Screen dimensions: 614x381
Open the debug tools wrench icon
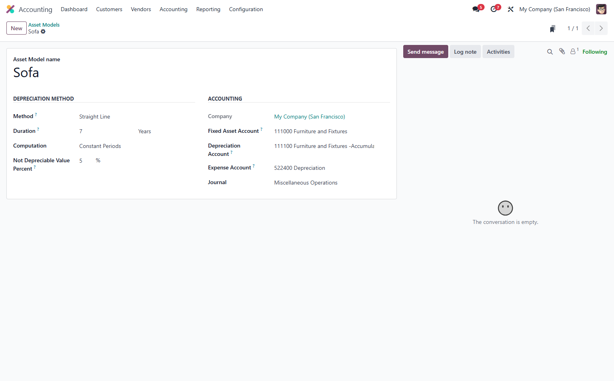coord(510,9)
